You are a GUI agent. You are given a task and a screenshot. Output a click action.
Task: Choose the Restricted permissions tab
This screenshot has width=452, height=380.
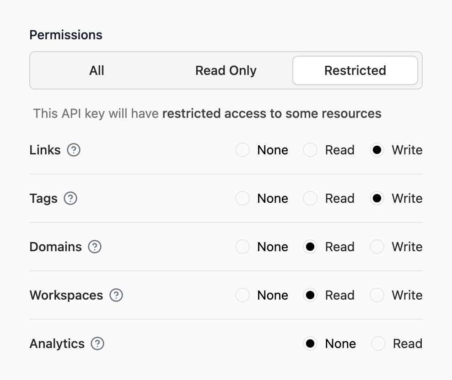point(355,71)
